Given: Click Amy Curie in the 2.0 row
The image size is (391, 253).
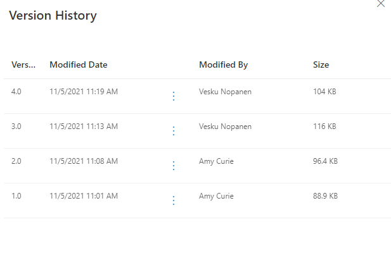Looking at the screenshot, I should (x=216, y=161).
